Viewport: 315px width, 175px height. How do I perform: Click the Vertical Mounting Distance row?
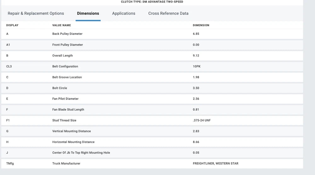click(71, 131)
